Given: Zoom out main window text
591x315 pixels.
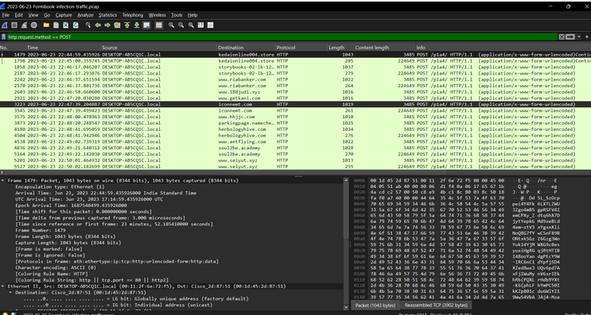Looking at the screenshot, I should point(181,25).
